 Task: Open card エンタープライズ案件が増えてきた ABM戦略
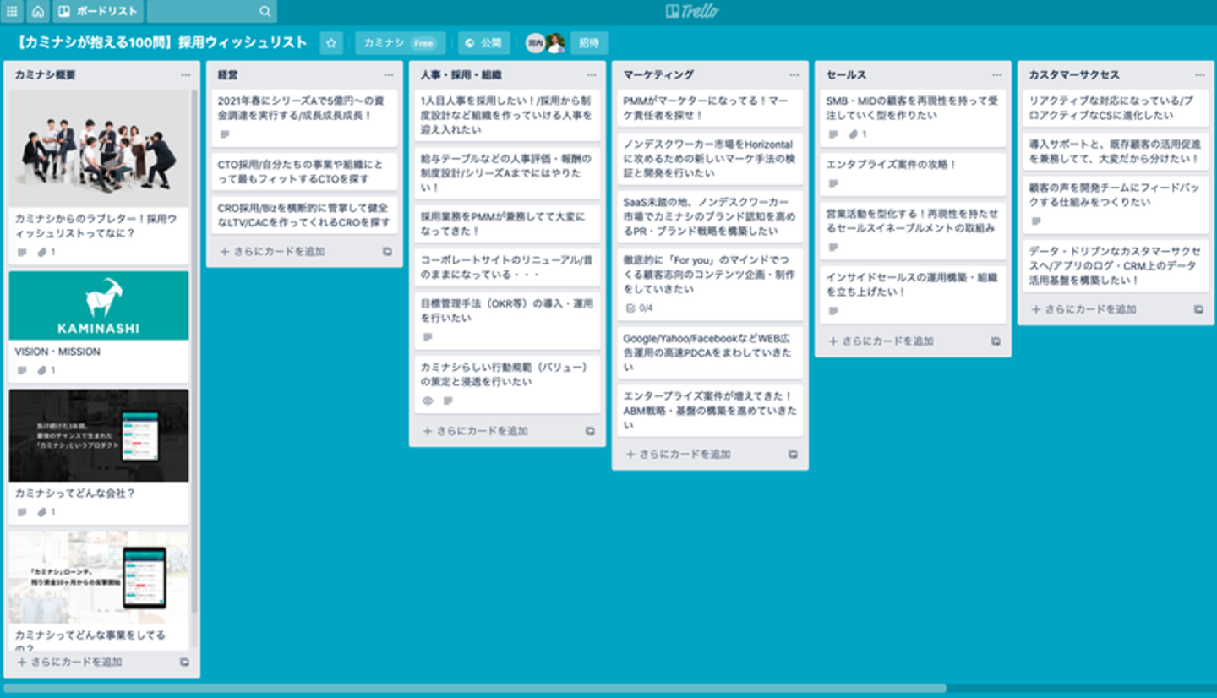click(x=710, y=411)
